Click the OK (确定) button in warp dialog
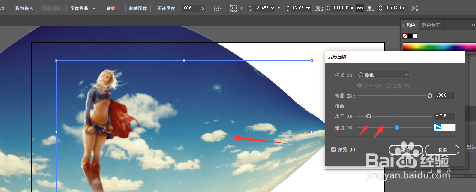 [406, 150]
